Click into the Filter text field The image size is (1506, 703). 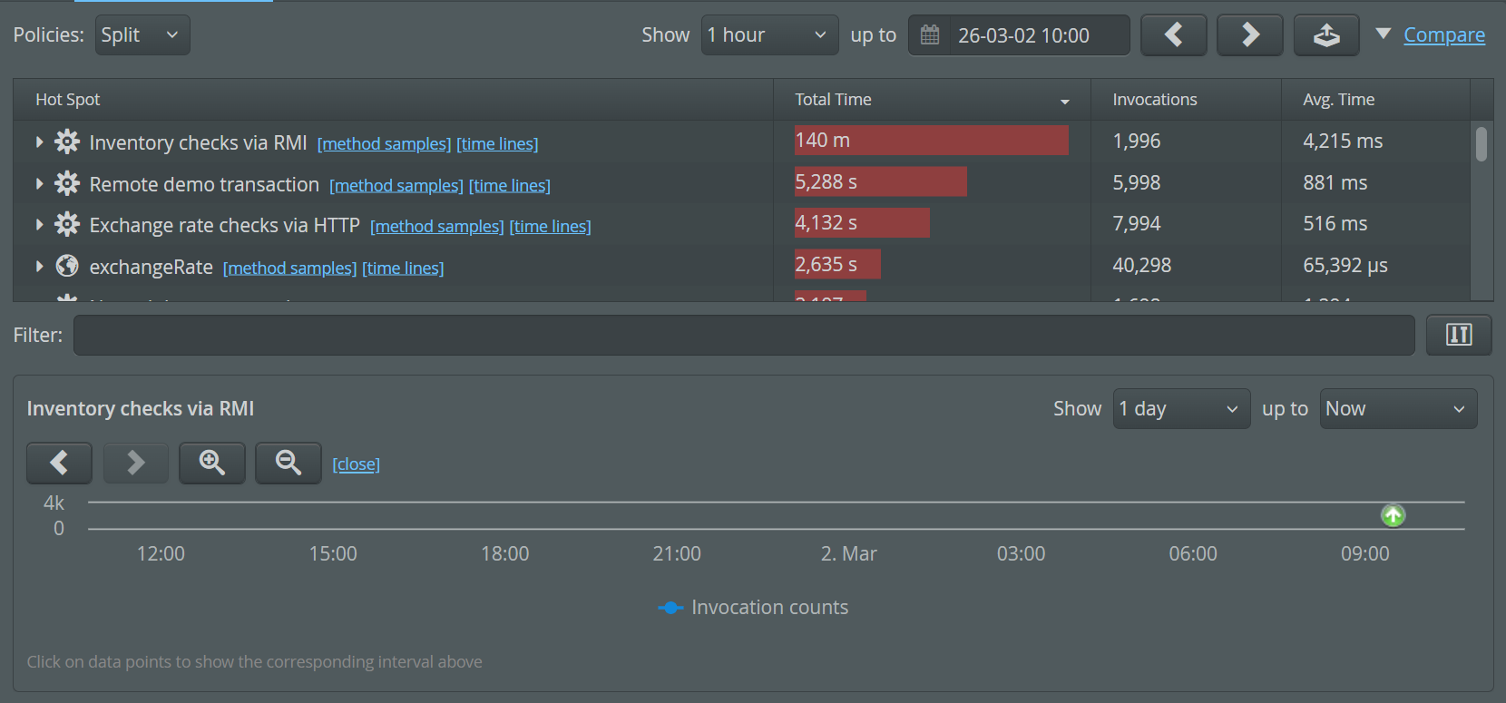744,335
